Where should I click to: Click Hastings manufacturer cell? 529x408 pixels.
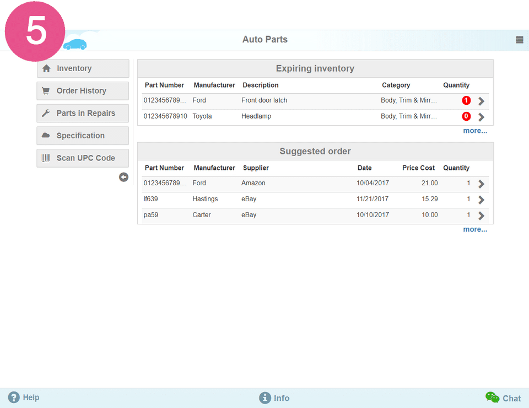205,199
